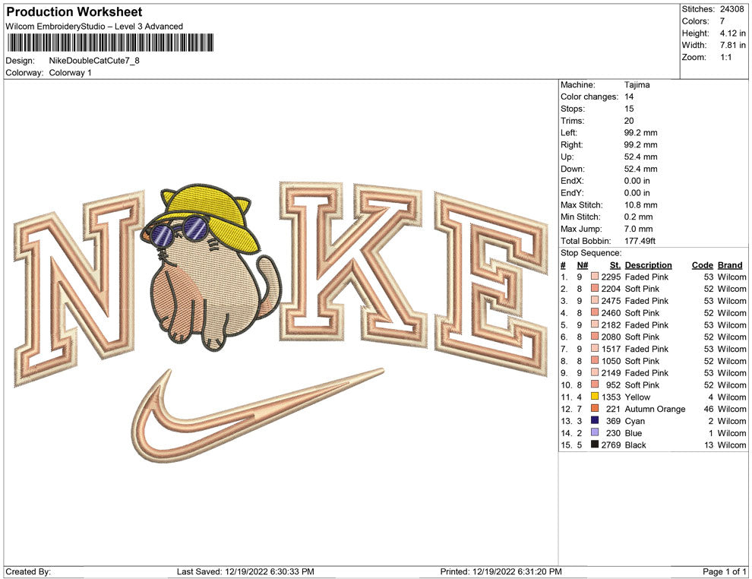Screen dimensions: 752x579
Task: Click the Cyan color swatch in row 13
Action: [595, 420]
